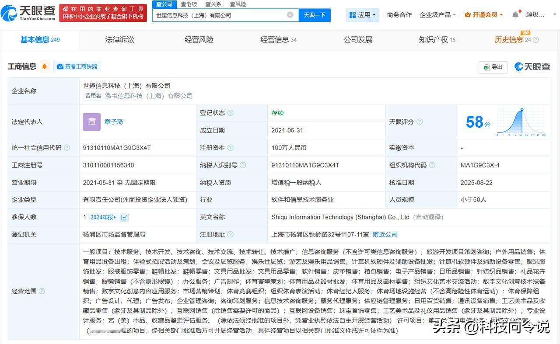Image resolution: width=560 pixels, height=344 pixels.
Task: Click the establishment date 2021-05-31
Action: coord(287,130)
